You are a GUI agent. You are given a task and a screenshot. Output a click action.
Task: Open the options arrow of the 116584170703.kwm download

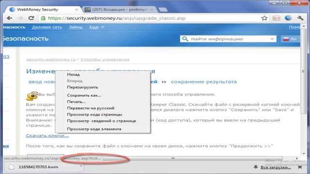click(x=81, y=166)
